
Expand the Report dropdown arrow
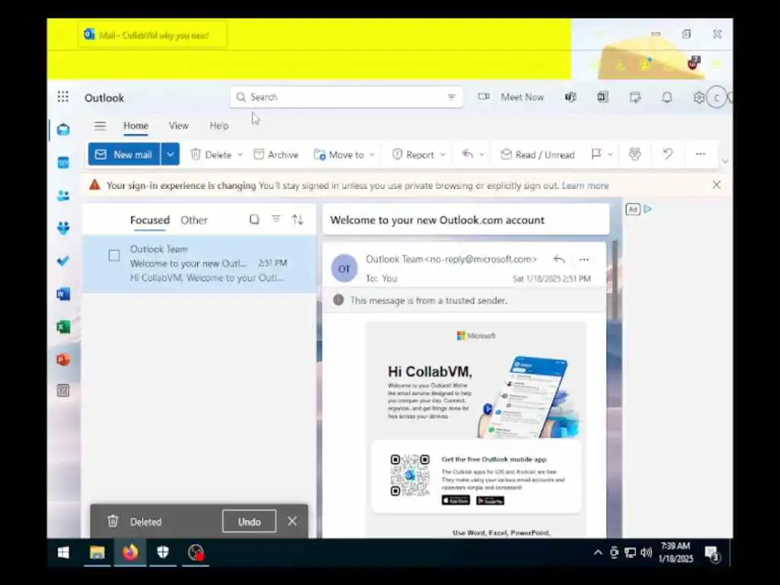(443, 155)
